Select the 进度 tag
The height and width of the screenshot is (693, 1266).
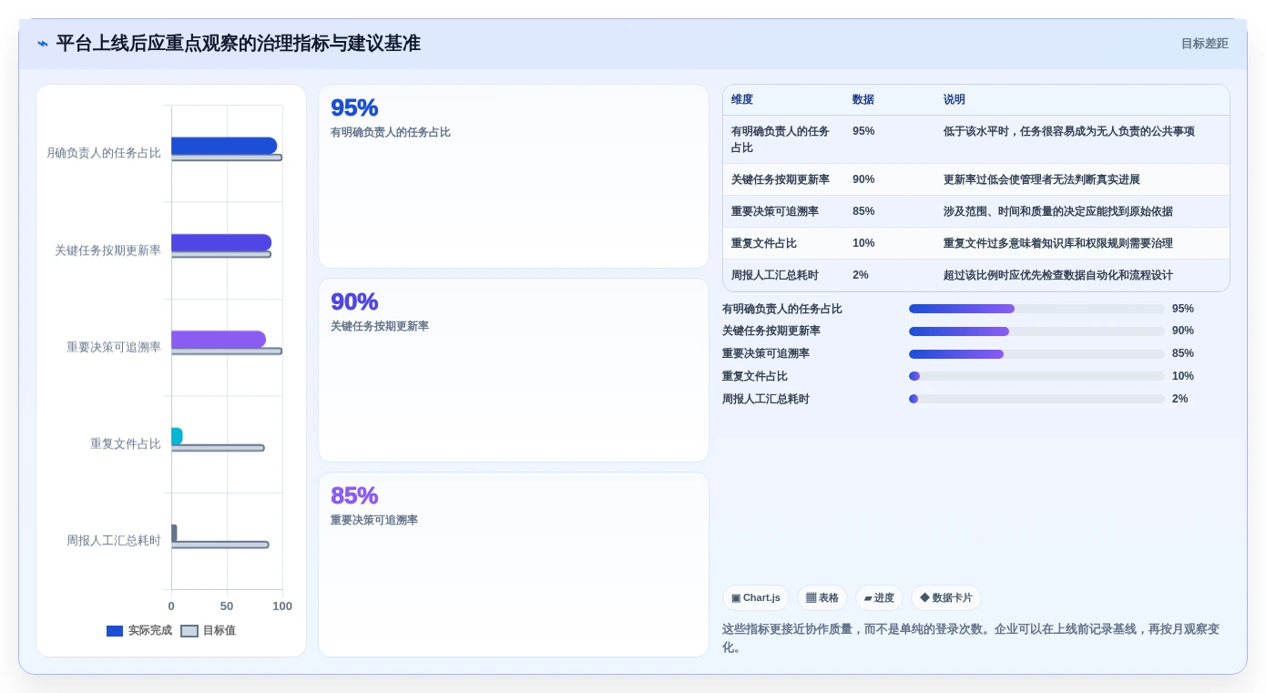(x=879, y=597)
